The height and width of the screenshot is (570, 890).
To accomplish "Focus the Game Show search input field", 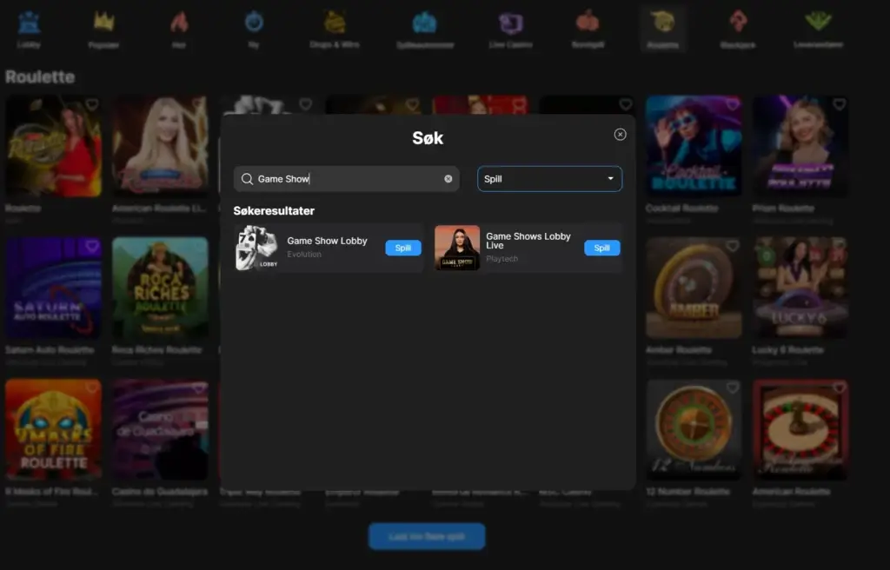I will [x=346, y=179].
